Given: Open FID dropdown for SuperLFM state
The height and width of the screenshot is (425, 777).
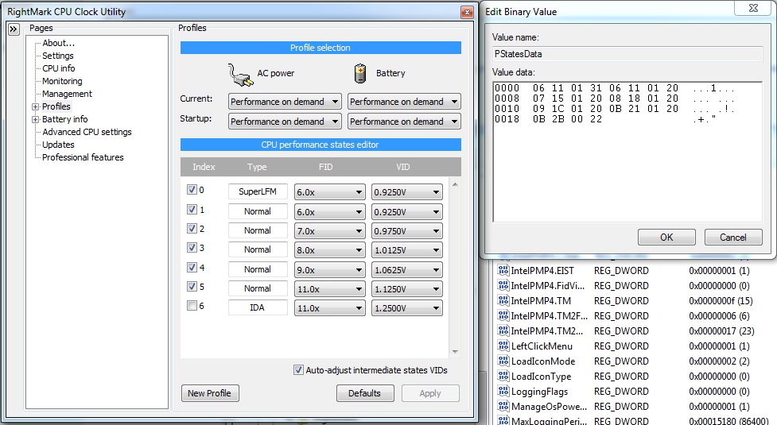Looking at the screenshot, I should click(x=329, y=192).
